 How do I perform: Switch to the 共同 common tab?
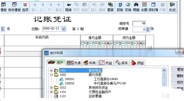89,63
